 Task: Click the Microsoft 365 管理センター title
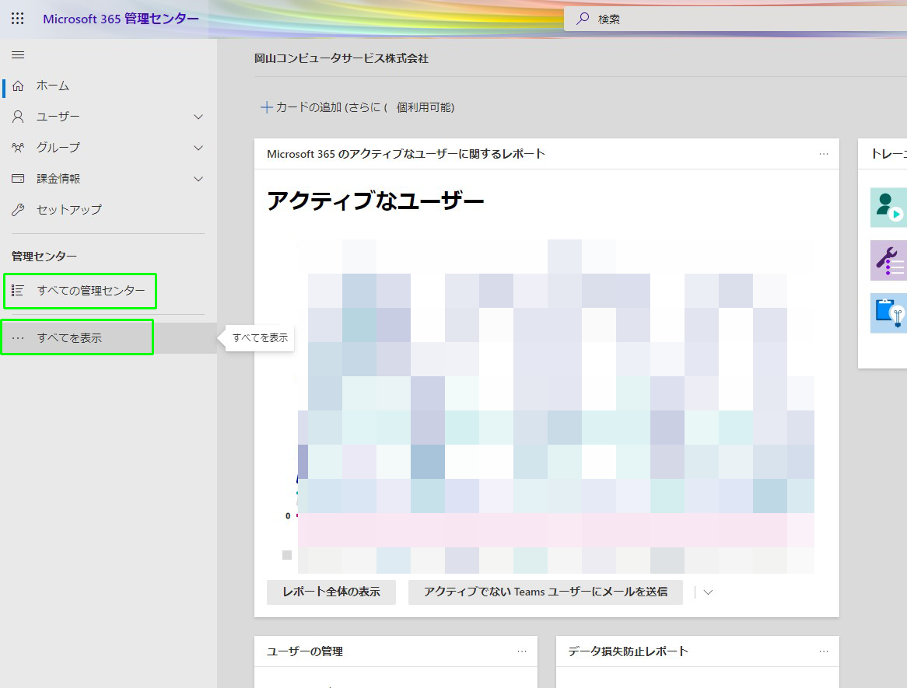pyautogui.click(x=121, y=19)
